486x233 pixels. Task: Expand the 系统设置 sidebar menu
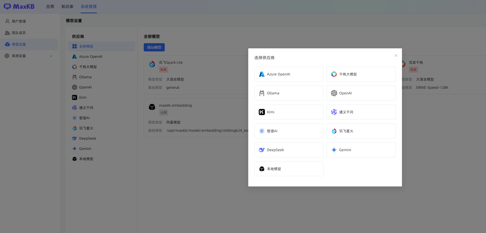[x=29, y=56]
